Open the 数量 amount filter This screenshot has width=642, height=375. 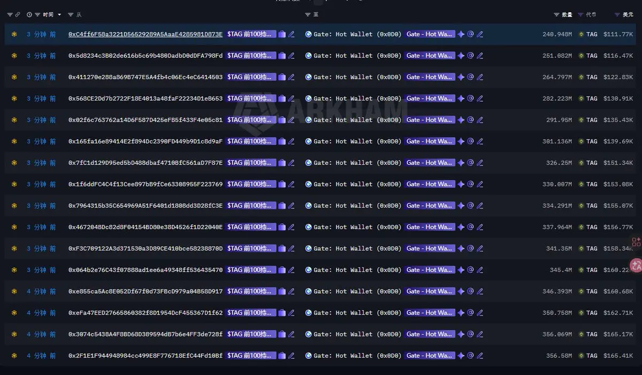(556, 15)
